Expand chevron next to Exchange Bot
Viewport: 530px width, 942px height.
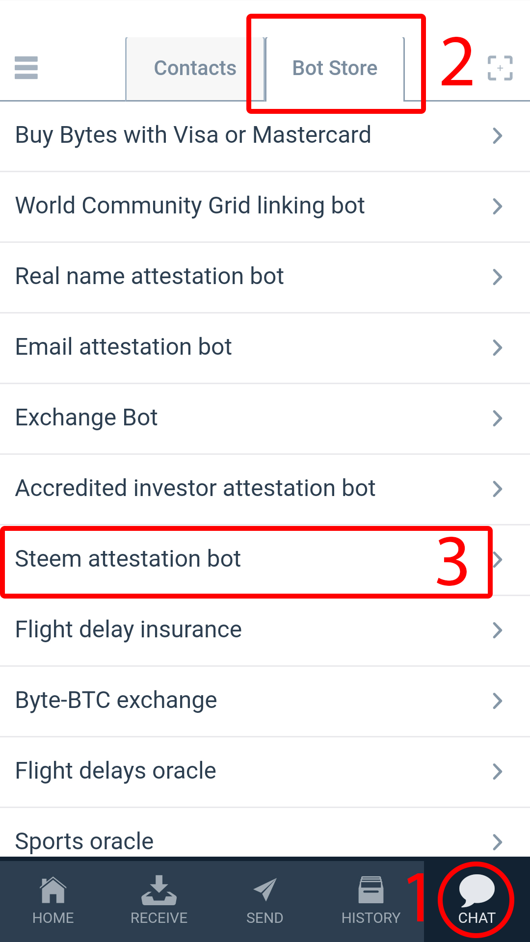[x=498, y=419]
